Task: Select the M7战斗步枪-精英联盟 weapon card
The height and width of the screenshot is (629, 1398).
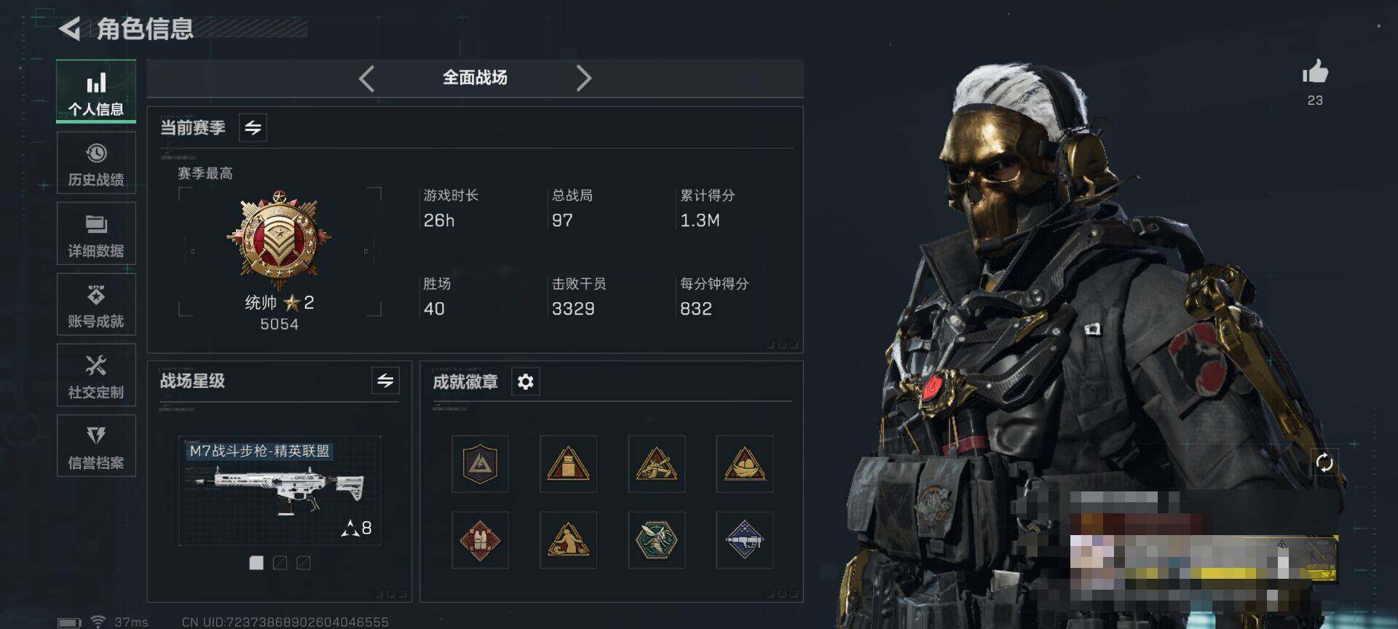Action: pyautogui.click(x=280, y=490)
